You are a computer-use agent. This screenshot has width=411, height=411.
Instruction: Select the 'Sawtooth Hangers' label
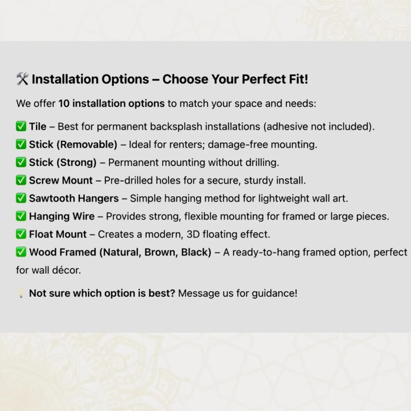click(x=74, y=198)
